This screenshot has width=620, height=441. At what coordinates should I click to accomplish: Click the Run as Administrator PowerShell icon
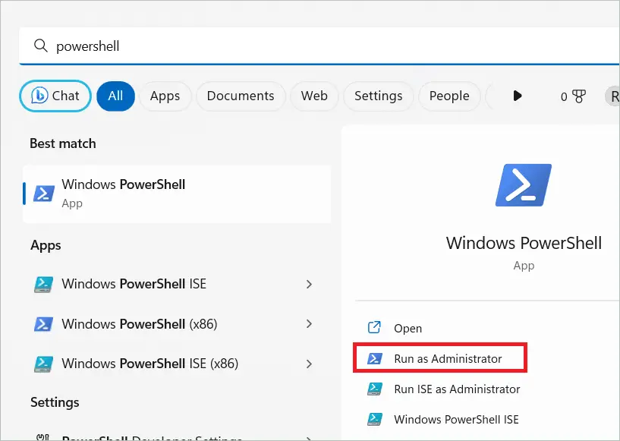[x=374, y=358]
